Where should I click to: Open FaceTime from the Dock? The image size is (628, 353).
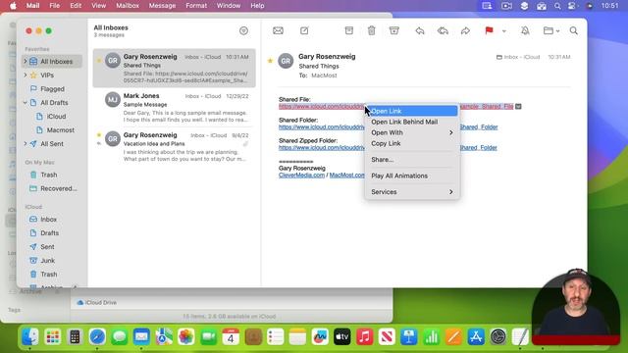(208, 337)
